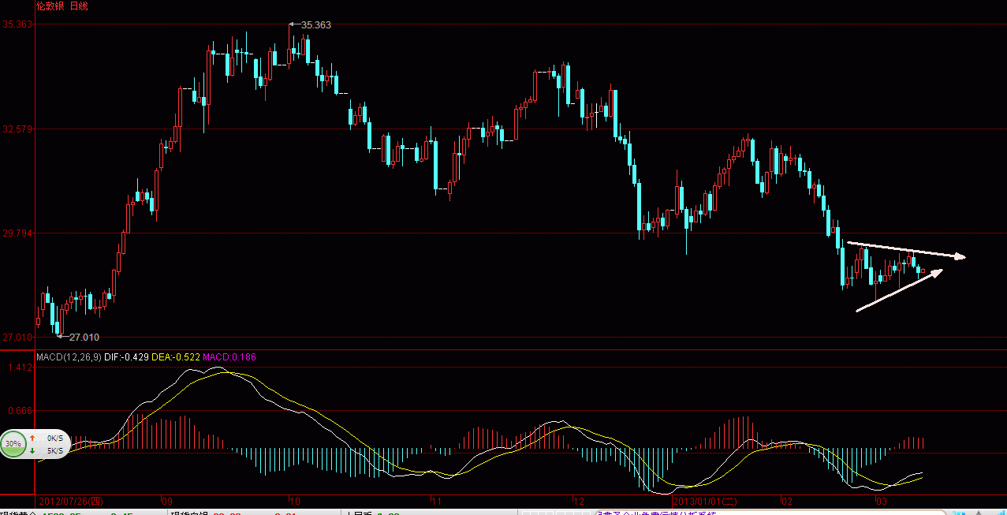Click the 2012/07/26(四) date label
Screen dimensions: 1007x515
70,501
